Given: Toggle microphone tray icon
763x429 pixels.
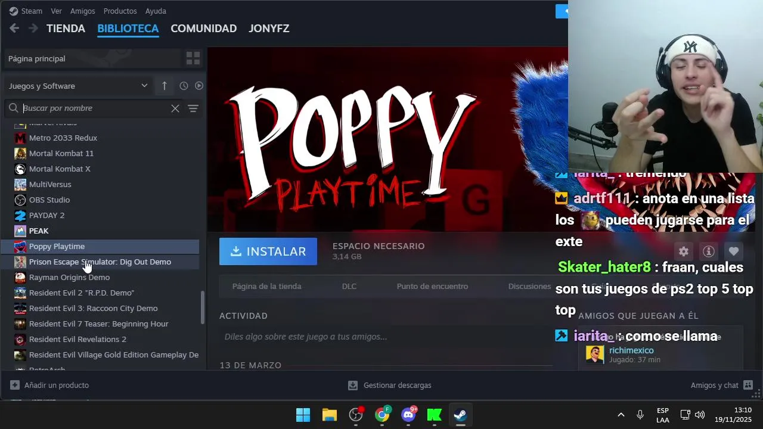Looking at the screenshot, I should click(x=640, y=415).
